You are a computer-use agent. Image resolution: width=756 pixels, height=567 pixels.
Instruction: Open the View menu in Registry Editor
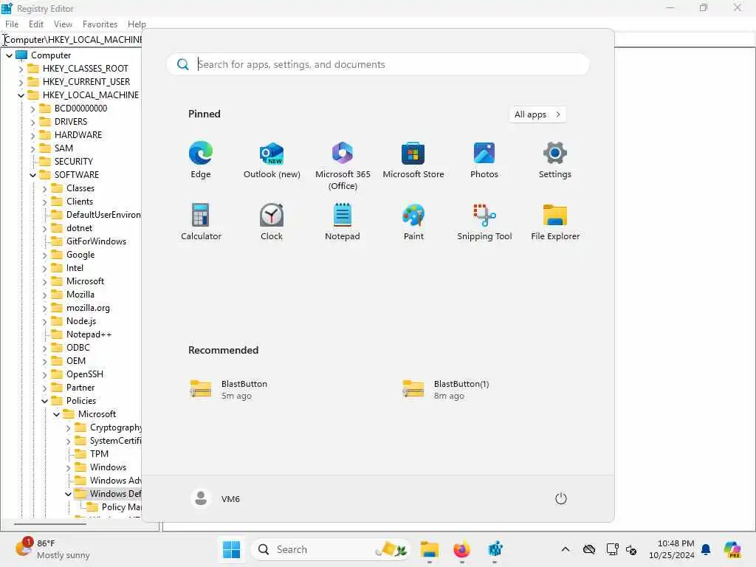click(x=63, y=24)
